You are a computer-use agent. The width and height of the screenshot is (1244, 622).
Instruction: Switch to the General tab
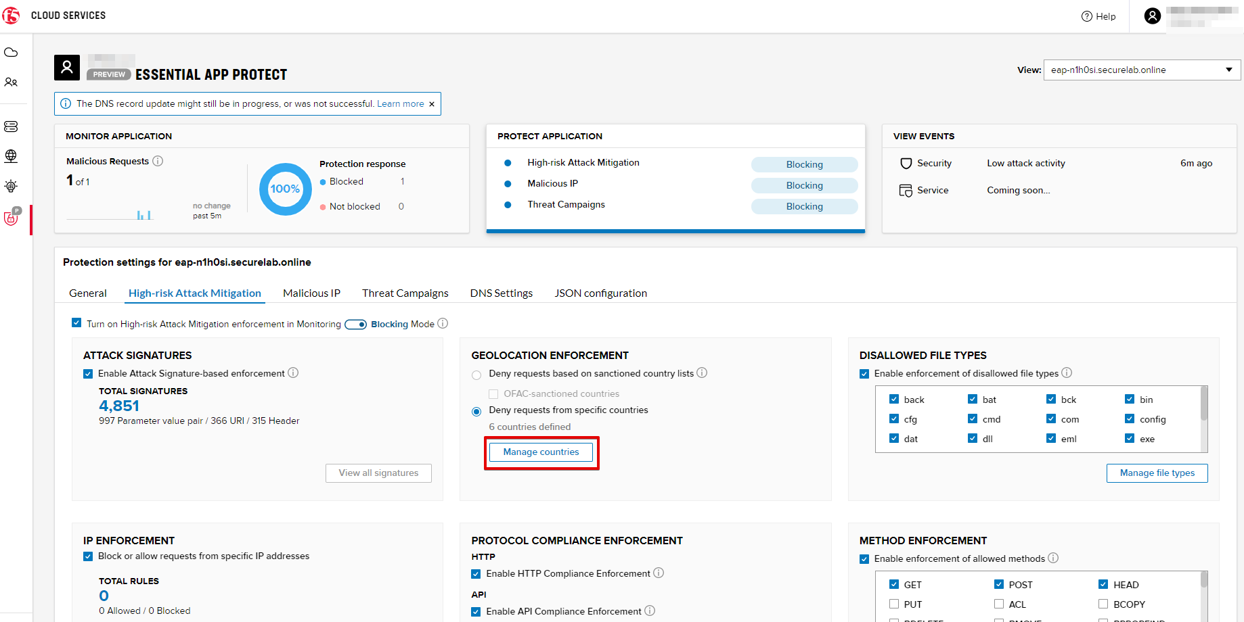pyautogui.click(x=88, y=293)
